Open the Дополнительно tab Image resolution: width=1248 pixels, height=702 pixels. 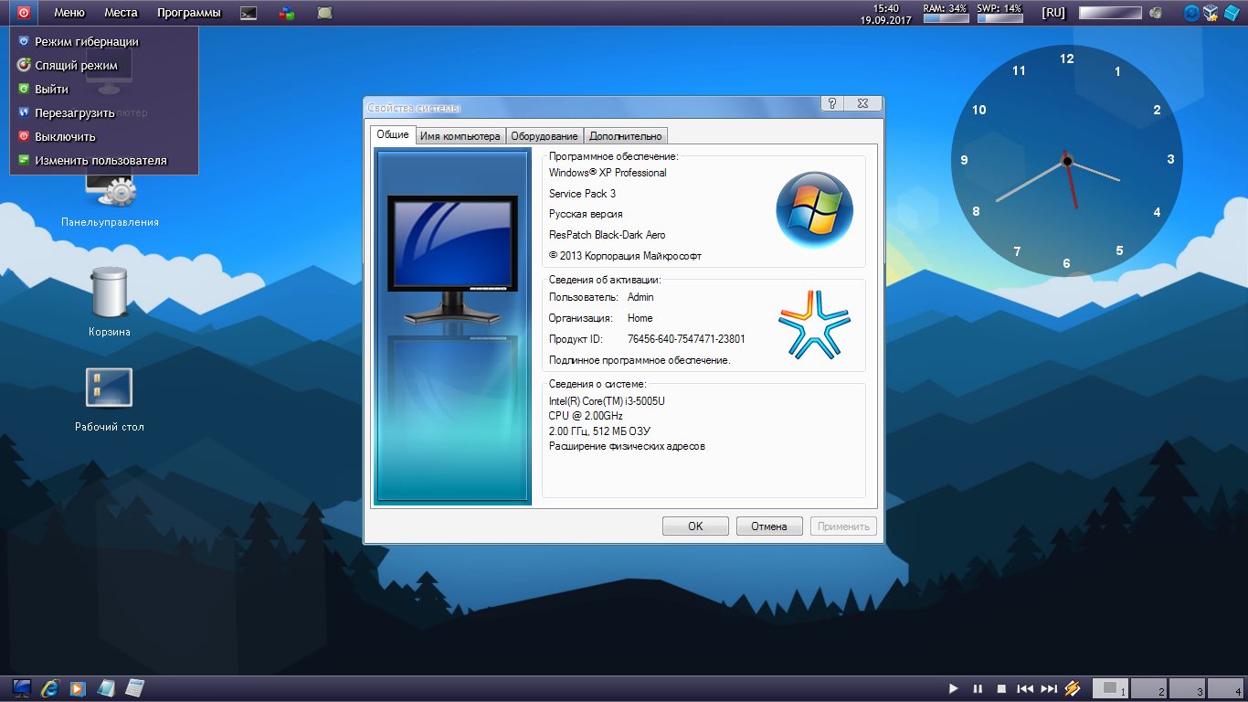625,136
